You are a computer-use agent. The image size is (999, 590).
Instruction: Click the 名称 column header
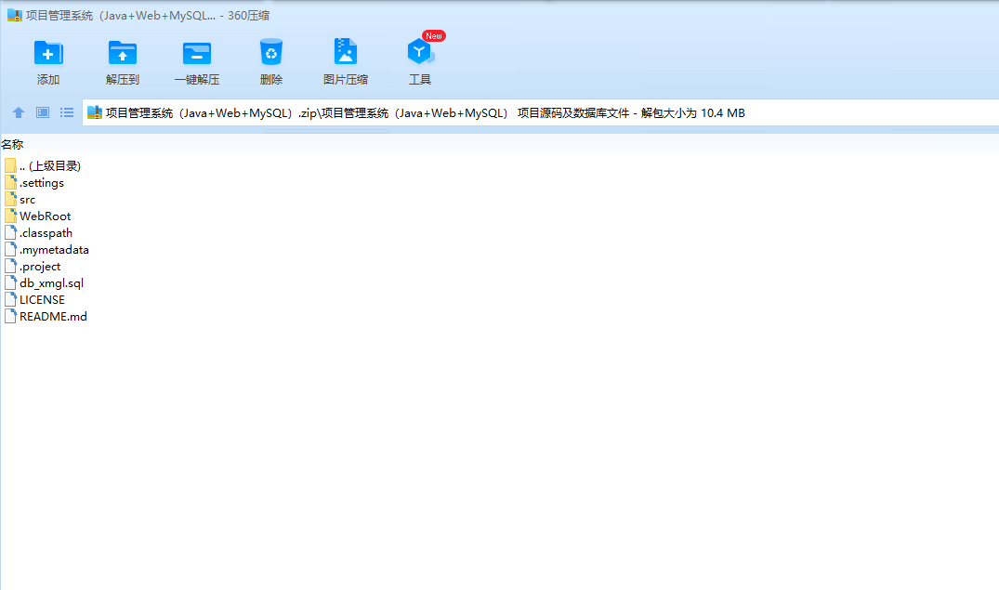[12, 145]
